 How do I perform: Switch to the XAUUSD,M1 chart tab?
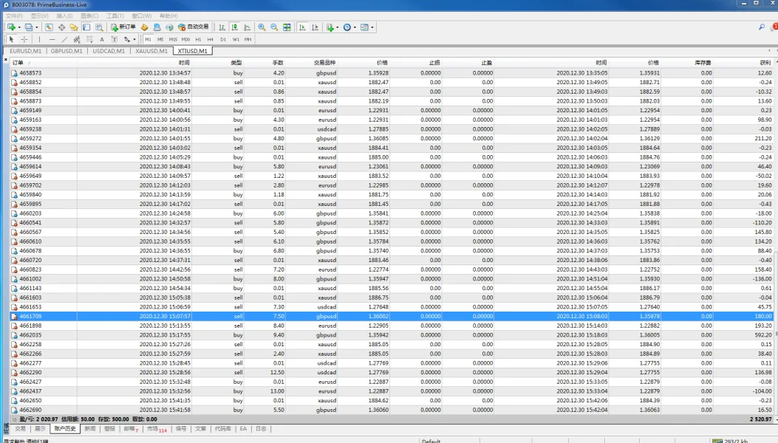[x=151, y=51]
